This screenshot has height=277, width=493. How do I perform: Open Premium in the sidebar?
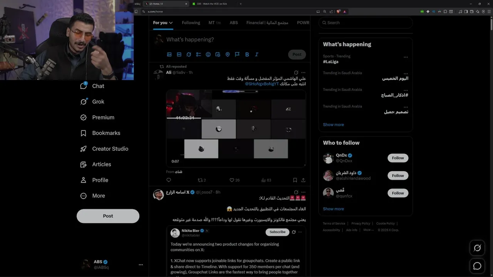click(97, 117)
